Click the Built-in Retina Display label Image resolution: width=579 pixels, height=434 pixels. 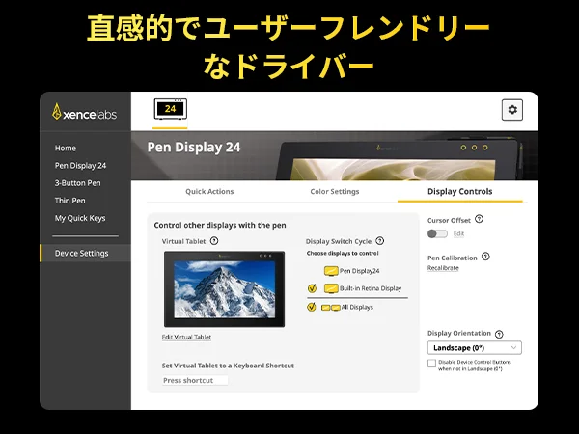[x=371, y=288]
